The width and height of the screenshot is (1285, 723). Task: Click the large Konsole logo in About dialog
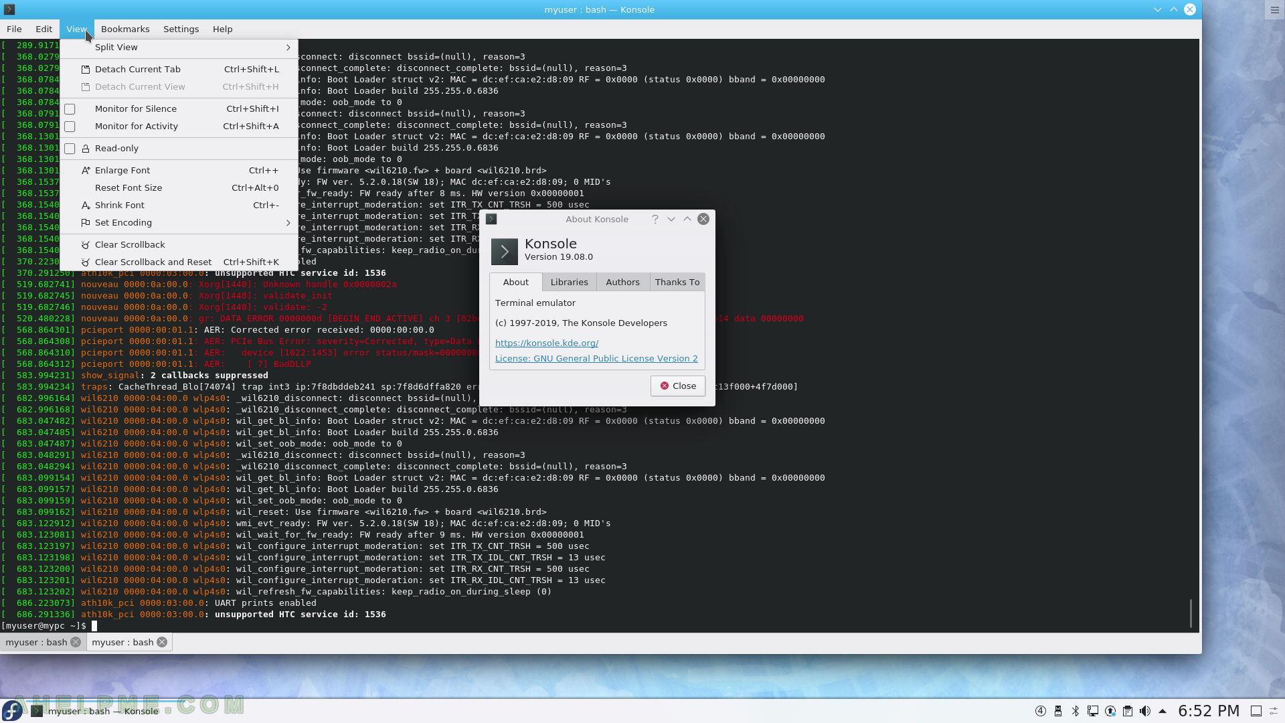click(505, 252)
